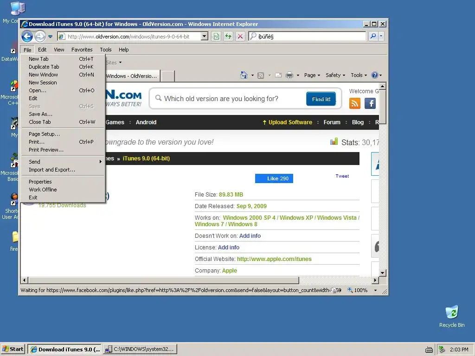
Task: Select New Session menu entry
Action: [63, 83]
